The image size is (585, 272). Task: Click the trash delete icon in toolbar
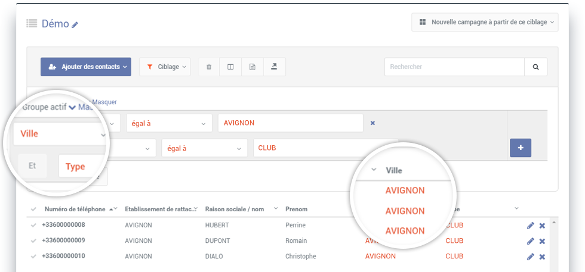[209, 67]
